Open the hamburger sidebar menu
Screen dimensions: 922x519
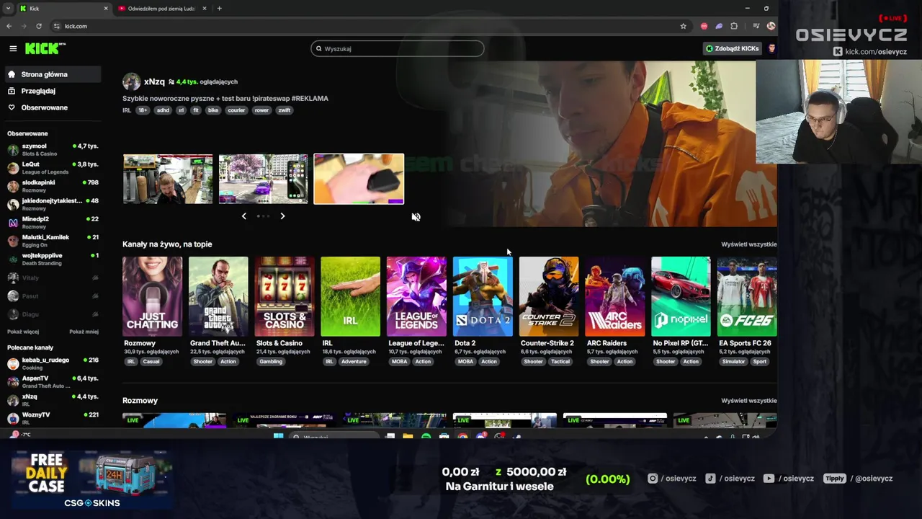(x=13, y=48)
